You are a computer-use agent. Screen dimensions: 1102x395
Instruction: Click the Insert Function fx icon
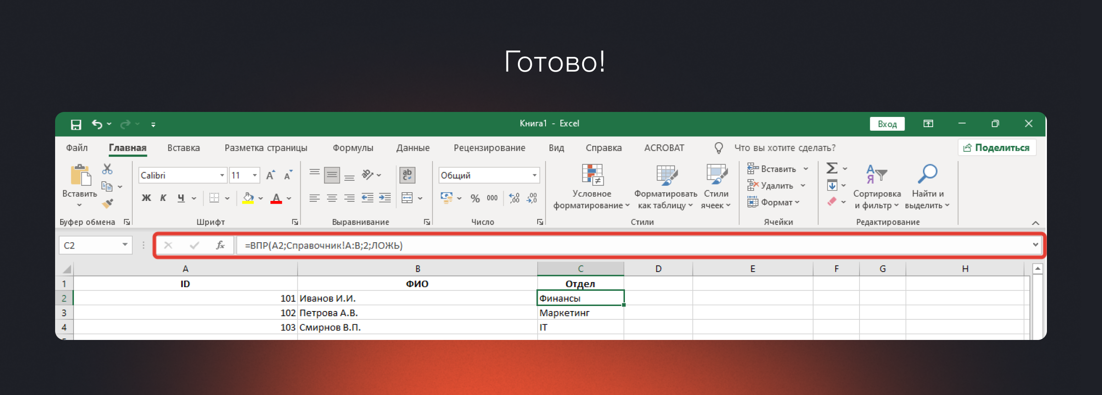pyautogui.click(x=220, y=245)
